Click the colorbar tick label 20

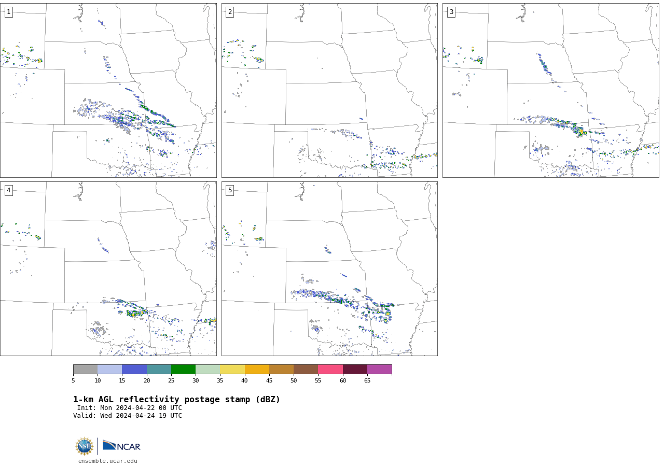pos(147,380)
